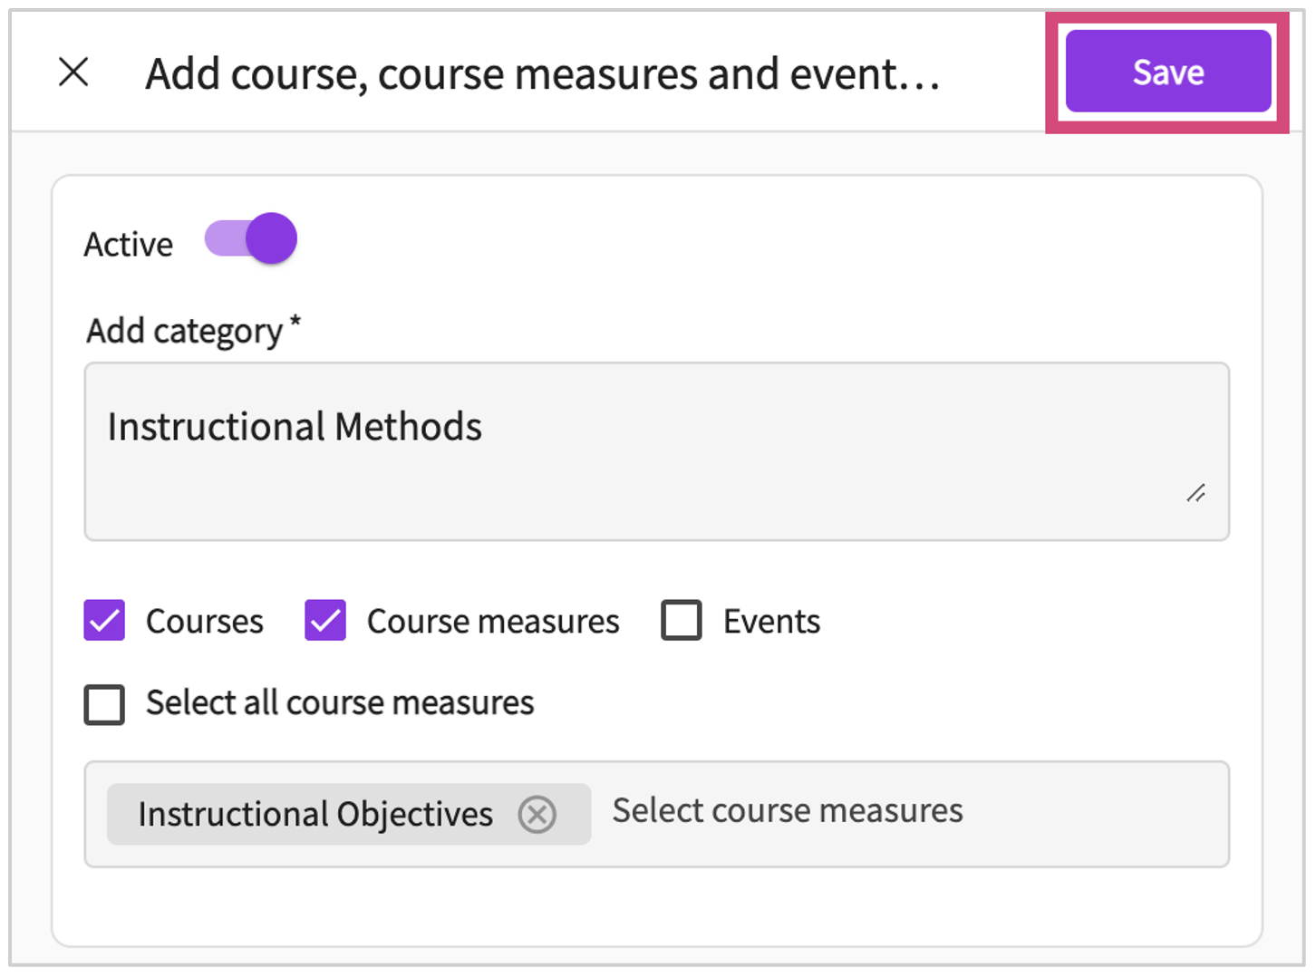The image size is (1316, 977).
Task: Click the textarea resize handle
Action: [1195, 493]
